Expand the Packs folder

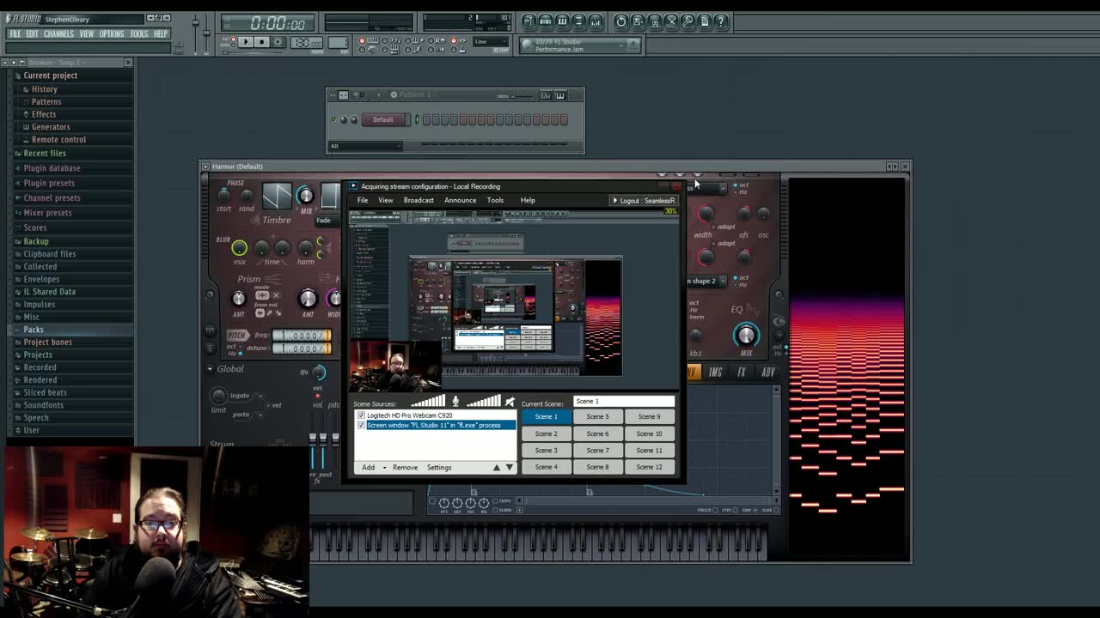[34, 330]
